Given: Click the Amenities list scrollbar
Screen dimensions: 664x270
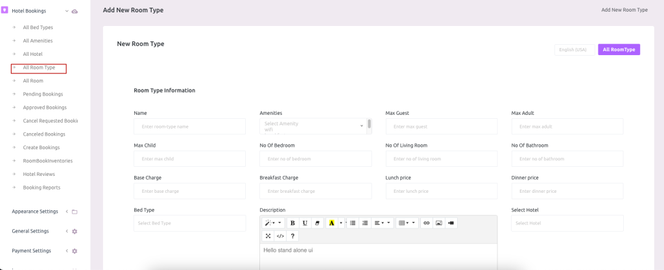Looking at the screenshot, I should click(369, 124).
